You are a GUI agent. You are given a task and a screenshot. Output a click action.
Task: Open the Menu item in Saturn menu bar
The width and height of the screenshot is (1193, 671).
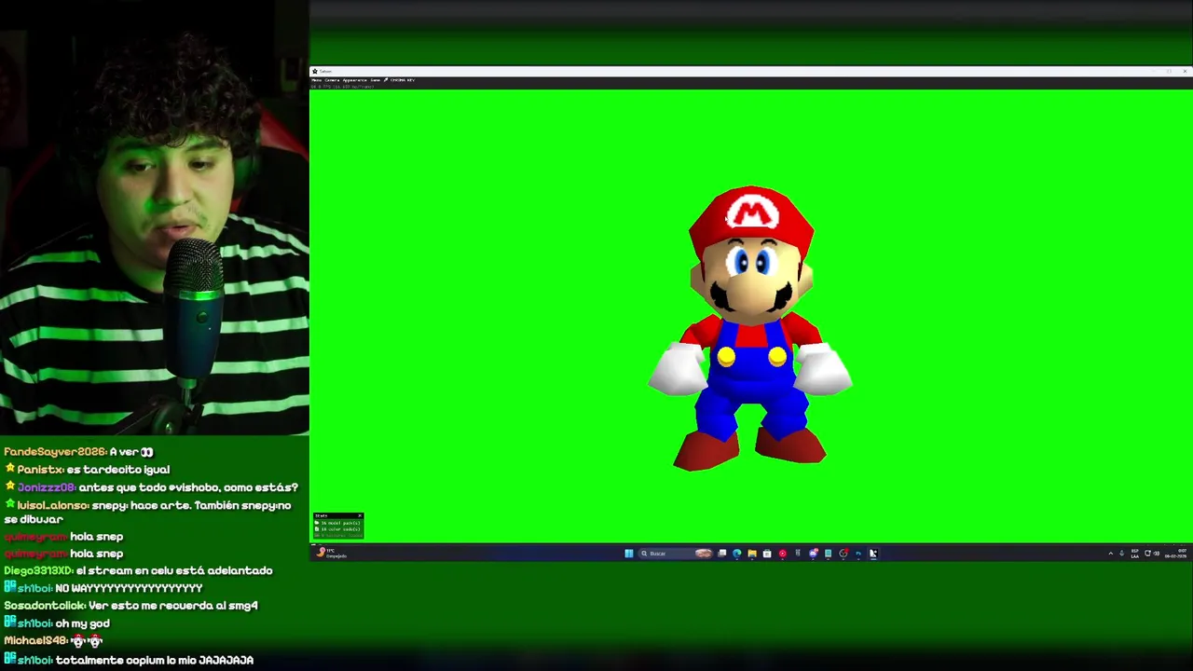pos(317,80)
